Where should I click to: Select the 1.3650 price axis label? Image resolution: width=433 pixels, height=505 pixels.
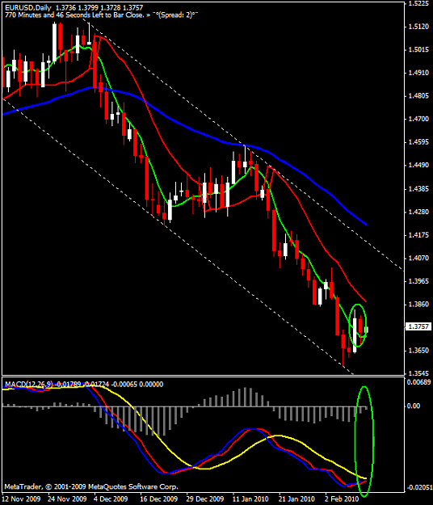[x=418, y=351]
